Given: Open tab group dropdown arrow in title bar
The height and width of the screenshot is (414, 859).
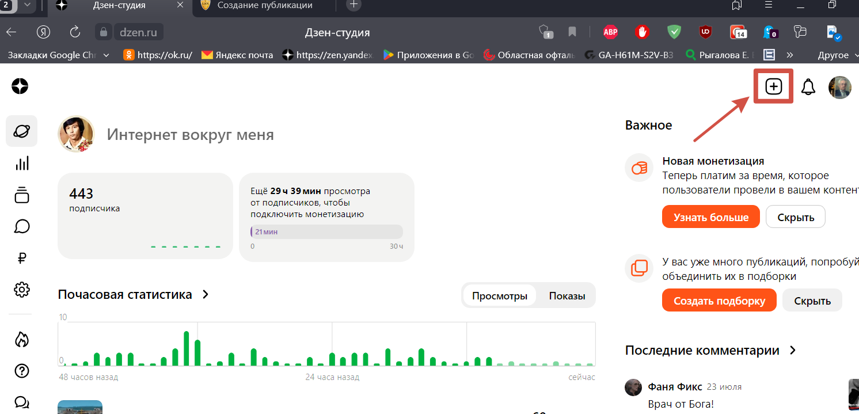Looking at the screenshot, I should tap(27, 5).
